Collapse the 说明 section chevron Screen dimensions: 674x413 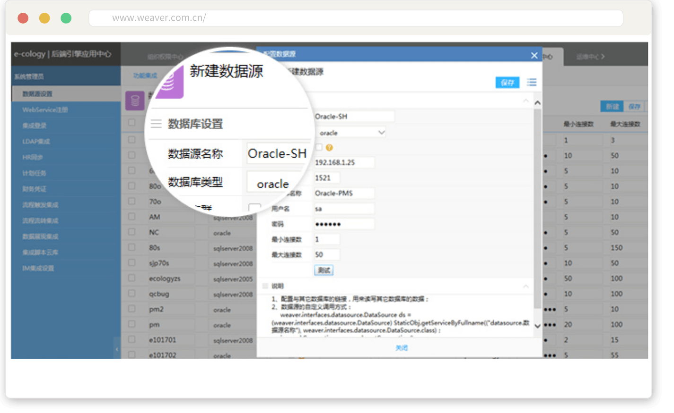tap(525, 286)
